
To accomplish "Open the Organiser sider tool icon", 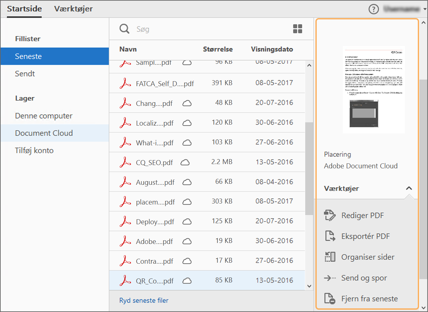I will [x=330, y=257].
